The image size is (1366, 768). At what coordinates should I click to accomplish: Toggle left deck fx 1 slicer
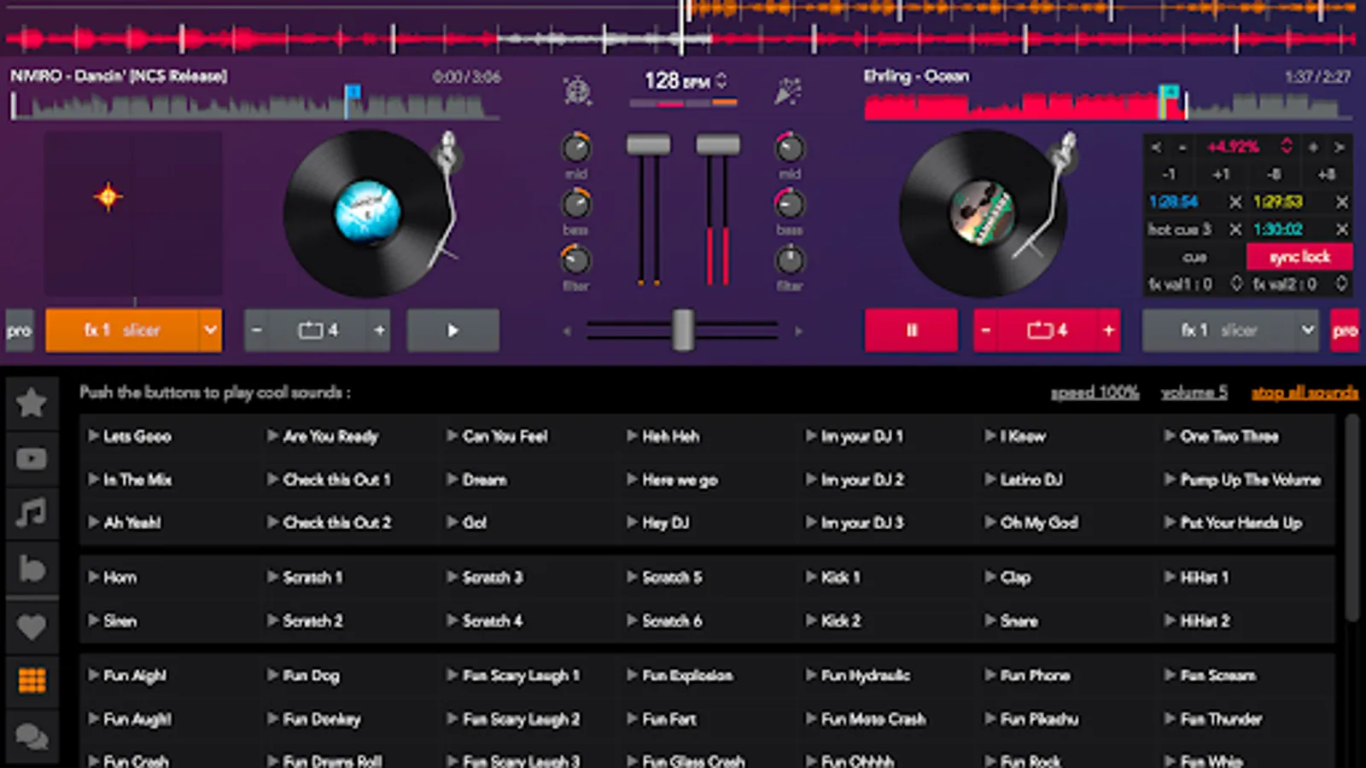tap(122, 330)
